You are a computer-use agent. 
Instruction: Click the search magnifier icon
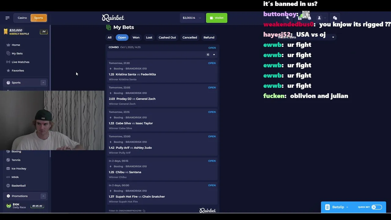coord(288,18)
